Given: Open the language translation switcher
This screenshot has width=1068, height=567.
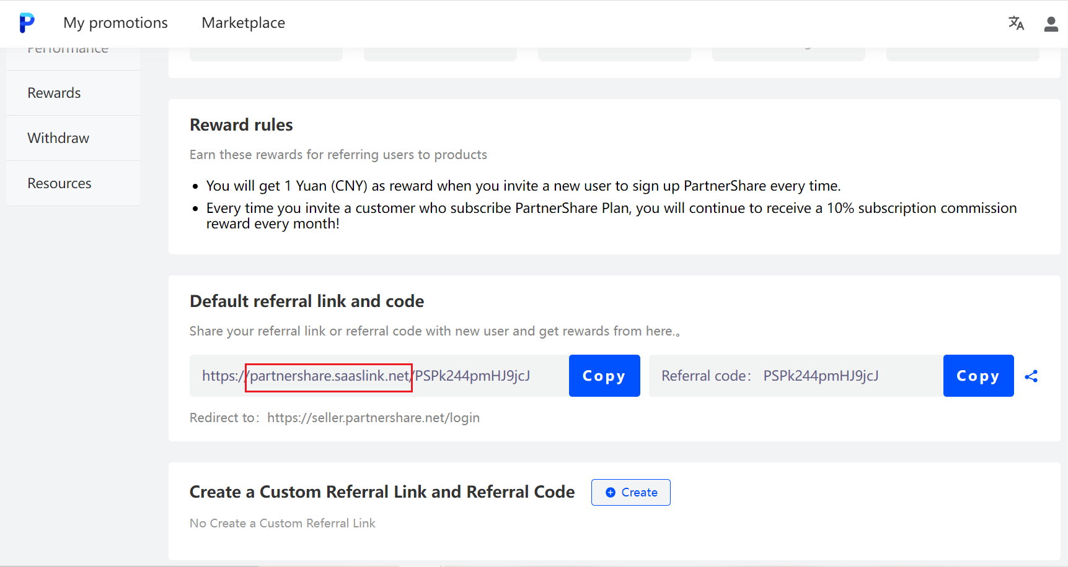Looking at the screenshot, I should point(1016,23).
